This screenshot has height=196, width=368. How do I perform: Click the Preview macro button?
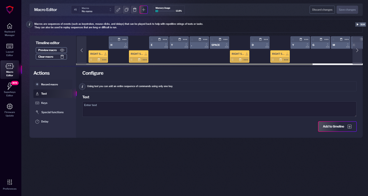tap(51, 50)
